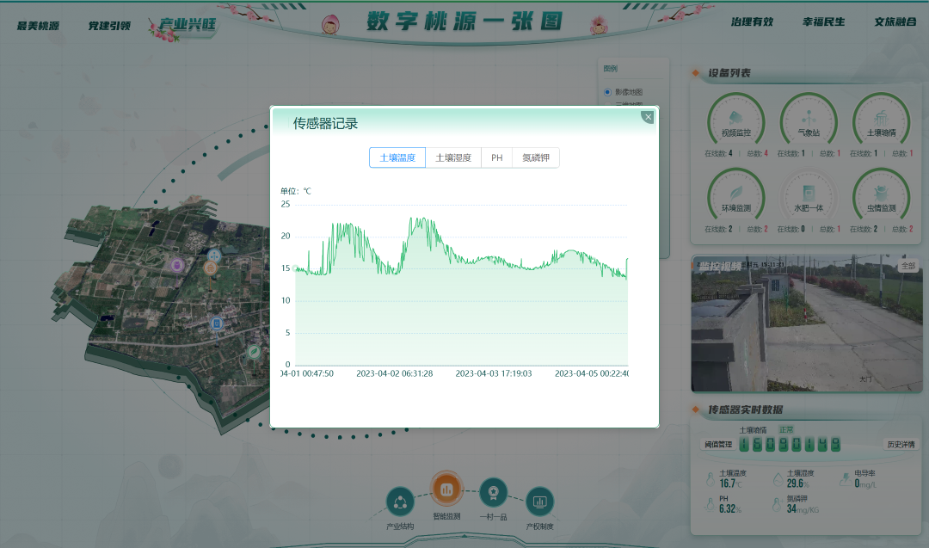The height and width of the screenshot is (548, 929).
Task: Click the 29.6% soil humidity value
Action: click(x=798, y=483)
